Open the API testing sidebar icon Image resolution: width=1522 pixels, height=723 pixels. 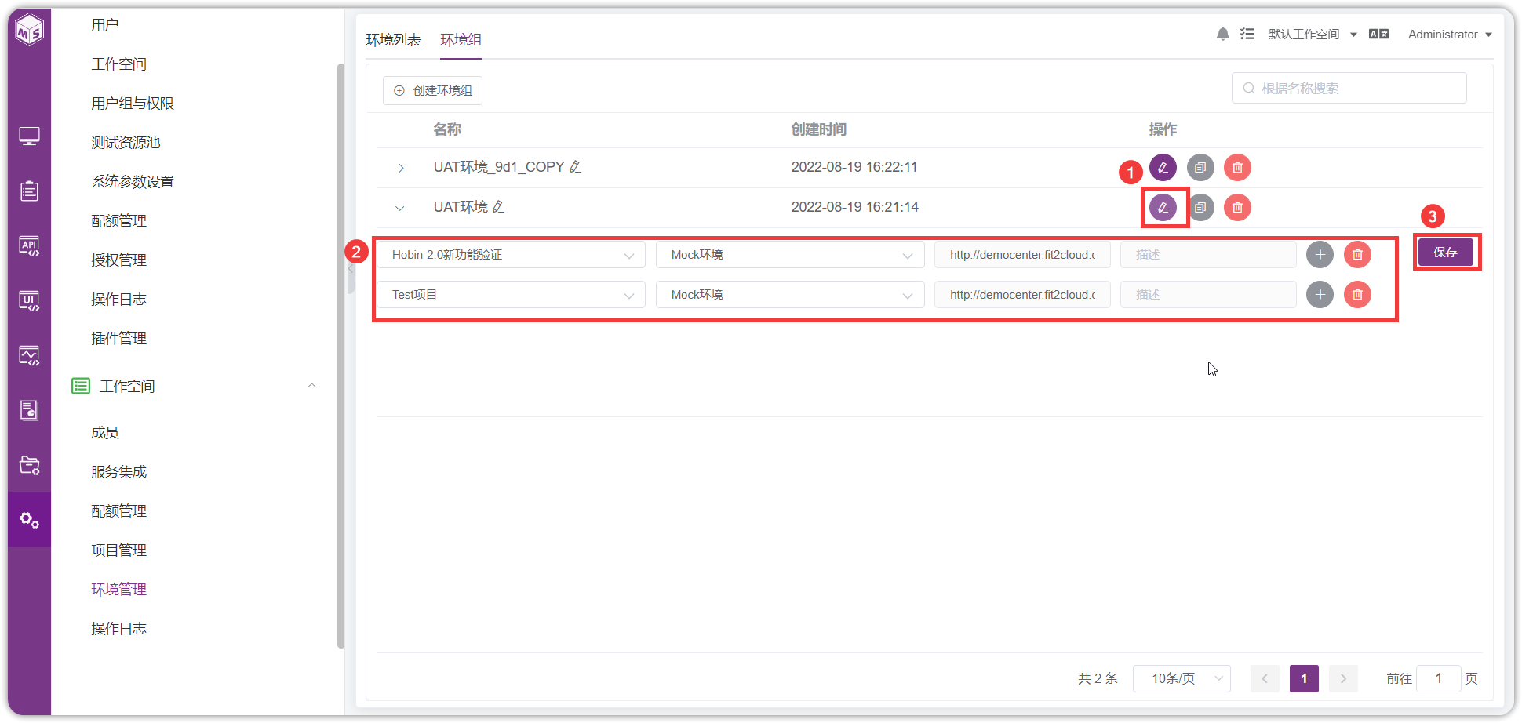coord(30,245)
